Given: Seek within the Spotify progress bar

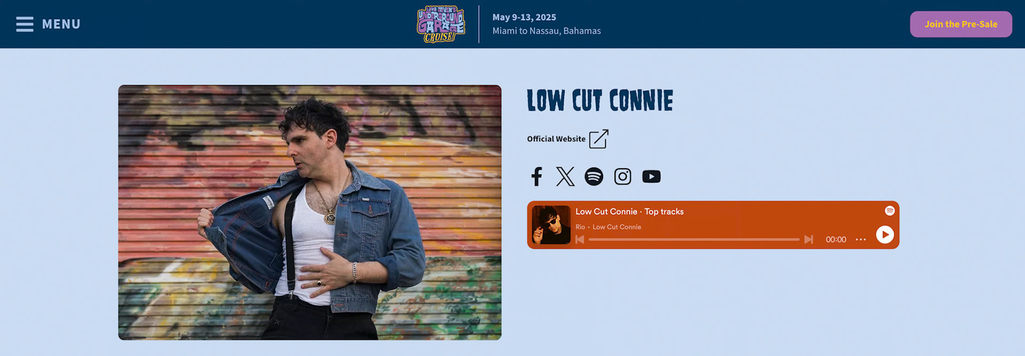Looking at the screenshot, I should (x=694, y=240).
